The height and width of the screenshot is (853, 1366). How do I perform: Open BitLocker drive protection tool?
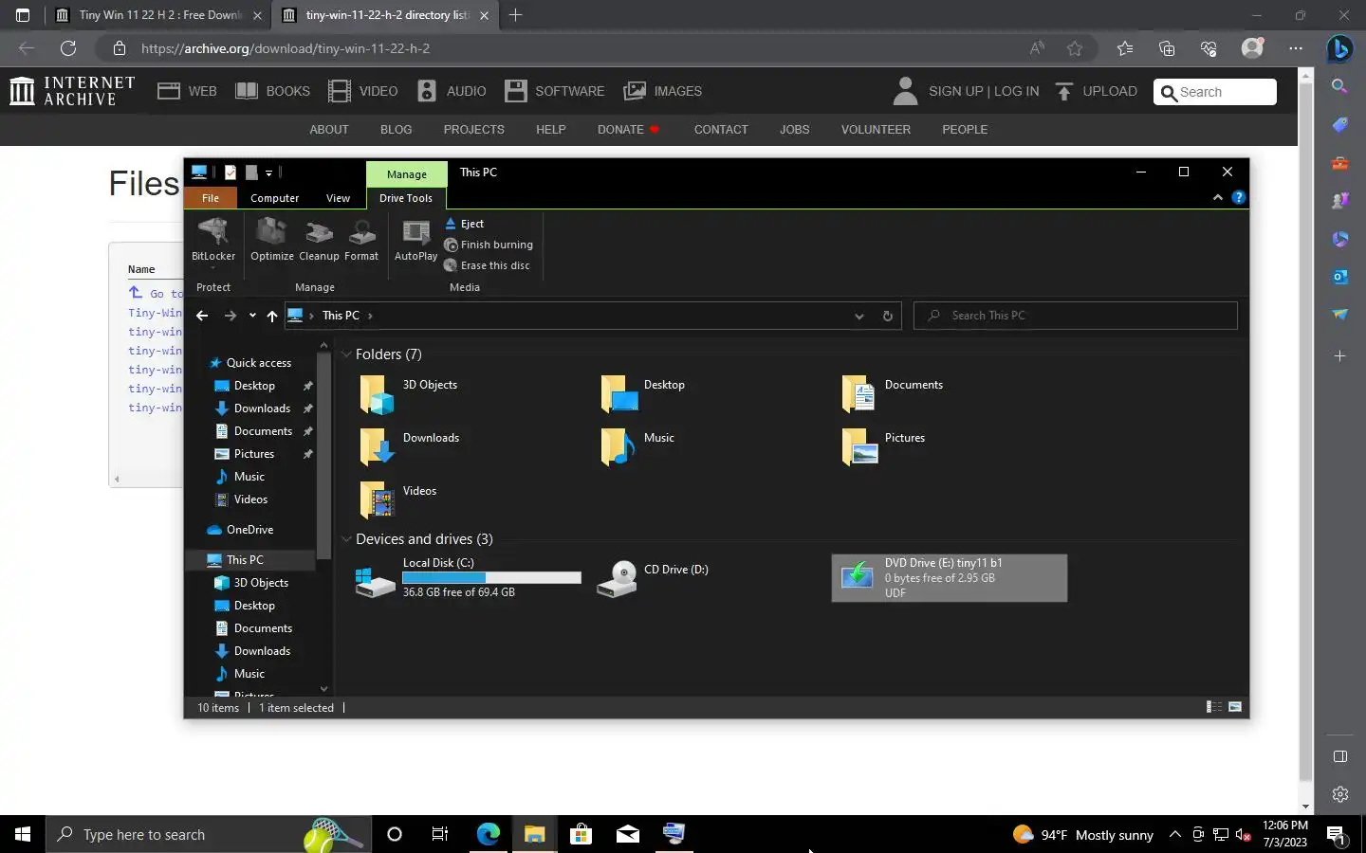coord(213,241)
